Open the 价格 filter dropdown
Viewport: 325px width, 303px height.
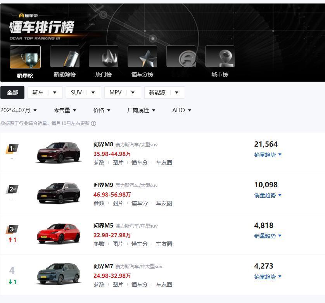pos(102,110)
